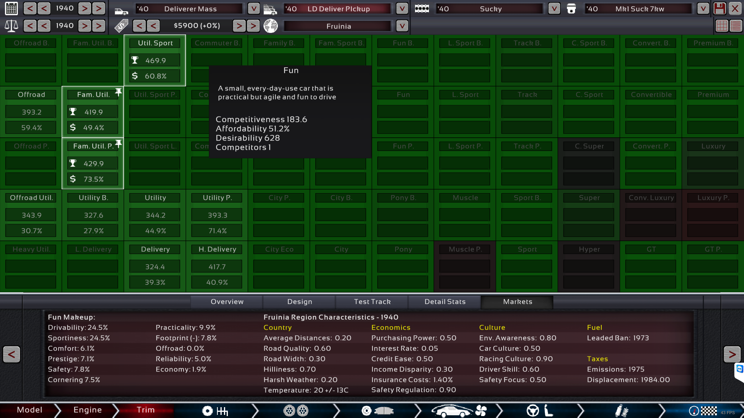Image resolution: width=744 pixels, height=418 pixels.
Task: Select the Convertible market label
Action: tap(651, 95)
